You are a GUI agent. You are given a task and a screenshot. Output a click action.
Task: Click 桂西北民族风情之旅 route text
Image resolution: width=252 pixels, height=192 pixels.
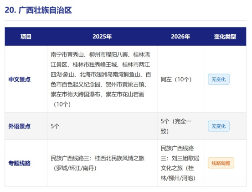pyautogui.click(x=119, y=158)
